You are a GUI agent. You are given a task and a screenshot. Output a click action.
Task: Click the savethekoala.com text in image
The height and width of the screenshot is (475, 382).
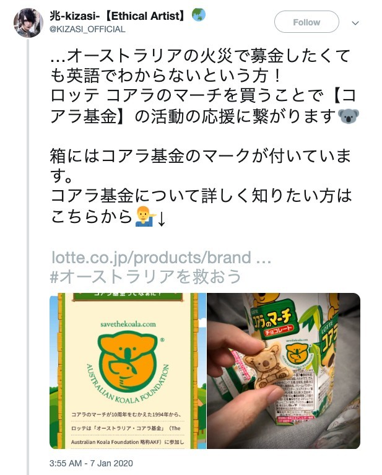(x=128, y=324)
